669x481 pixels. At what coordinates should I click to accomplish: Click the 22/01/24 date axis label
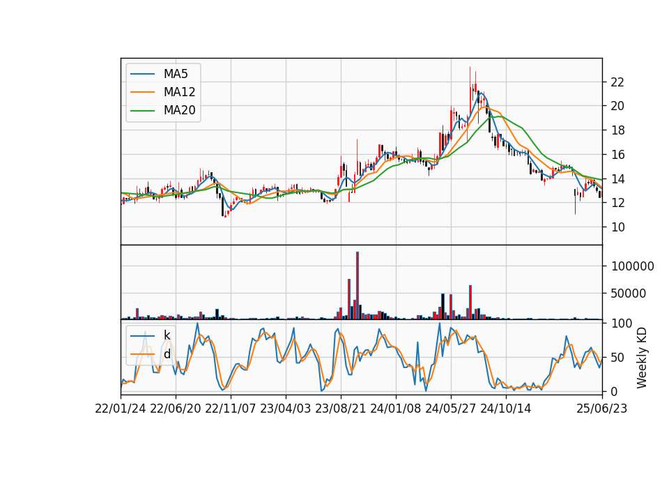pyautogui.click(x=121, y=409)
